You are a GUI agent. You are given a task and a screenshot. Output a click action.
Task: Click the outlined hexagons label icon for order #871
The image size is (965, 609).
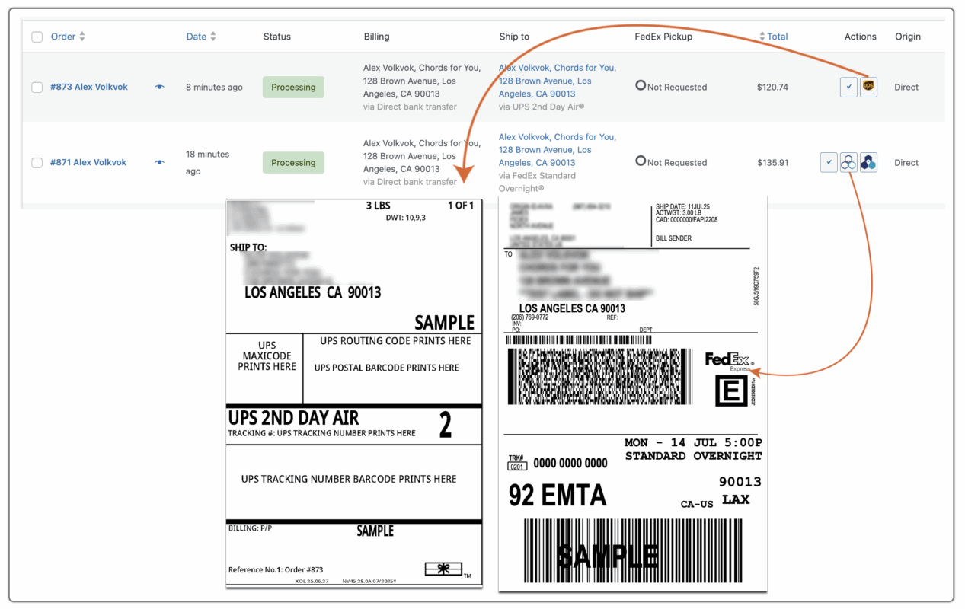click(848, 162)
